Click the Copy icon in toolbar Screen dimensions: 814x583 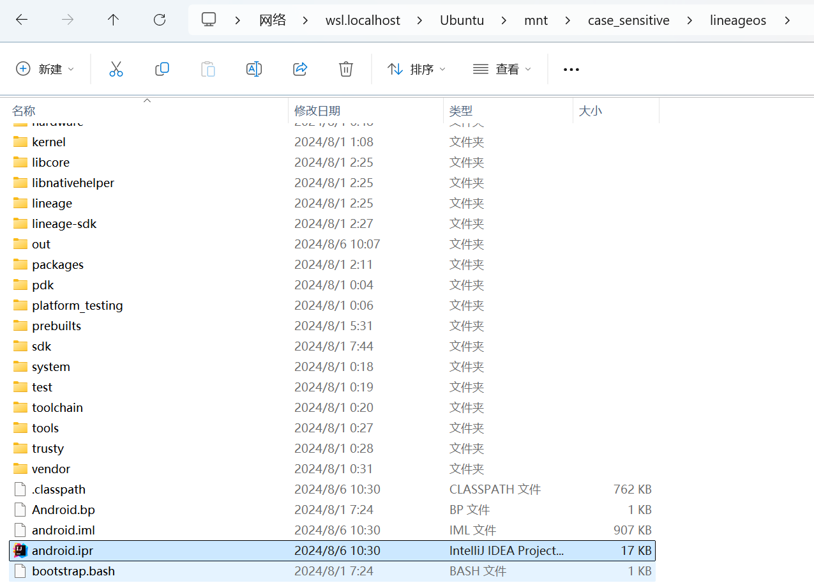click(162, 69)
